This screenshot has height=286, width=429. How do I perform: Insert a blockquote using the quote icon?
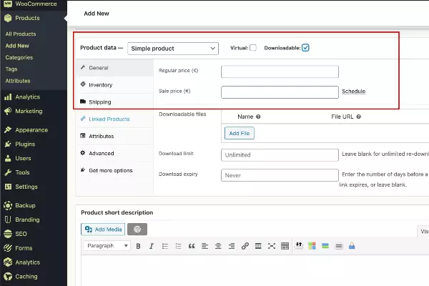[192, 246]
